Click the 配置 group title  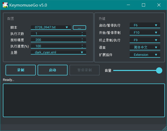click(x=10, y=19)
